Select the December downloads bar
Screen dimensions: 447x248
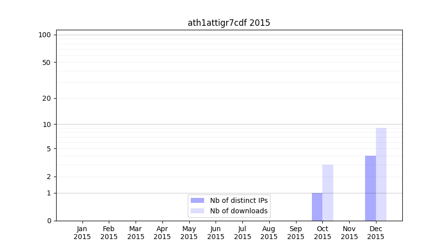point(381,174)
